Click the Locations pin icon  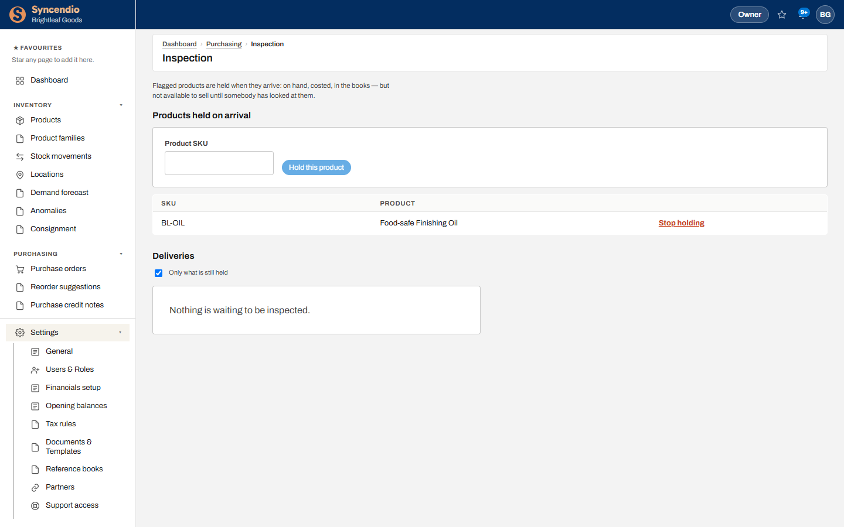(20, 174)
